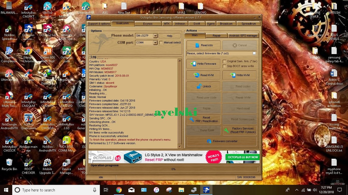Screen dimensions: 348x195
Task: Click Chrome icon in taskbar
Action: coord(119,190)
